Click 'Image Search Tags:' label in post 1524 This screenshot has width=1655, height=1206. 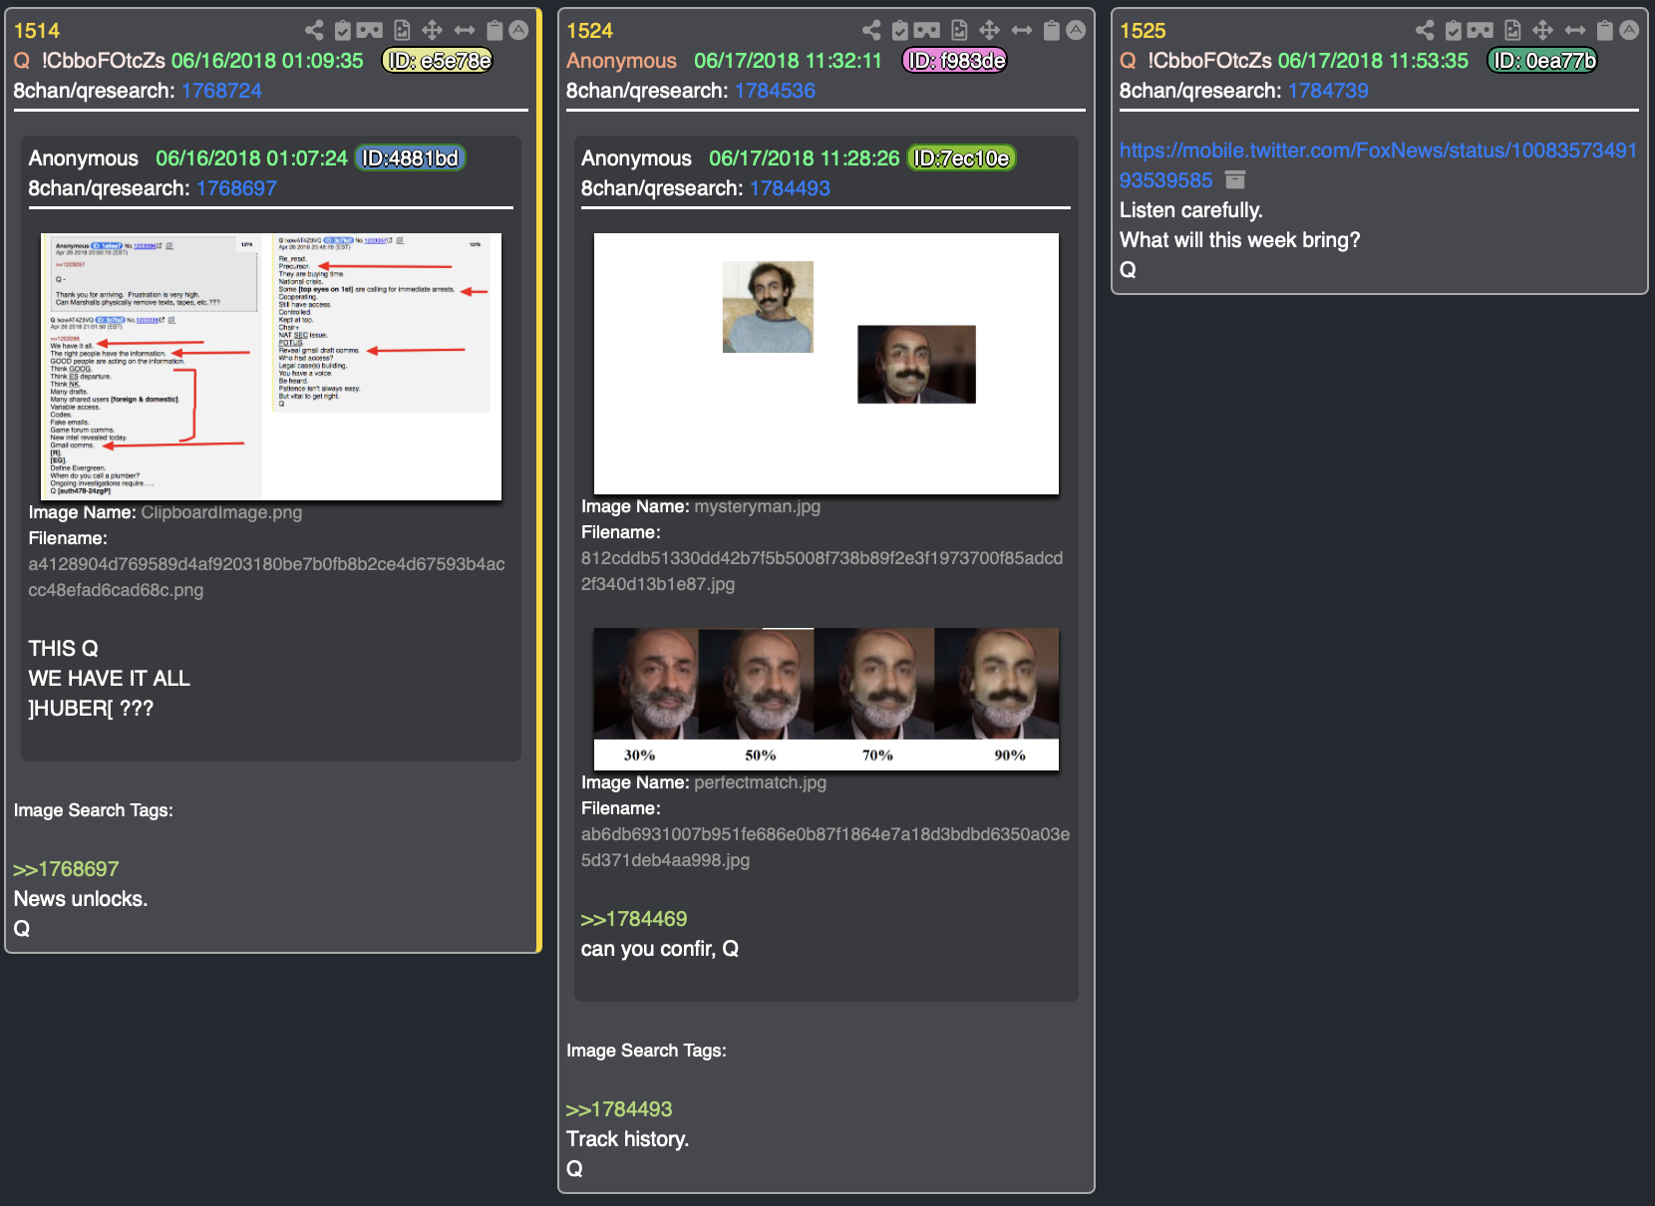tap(646, 1051)
